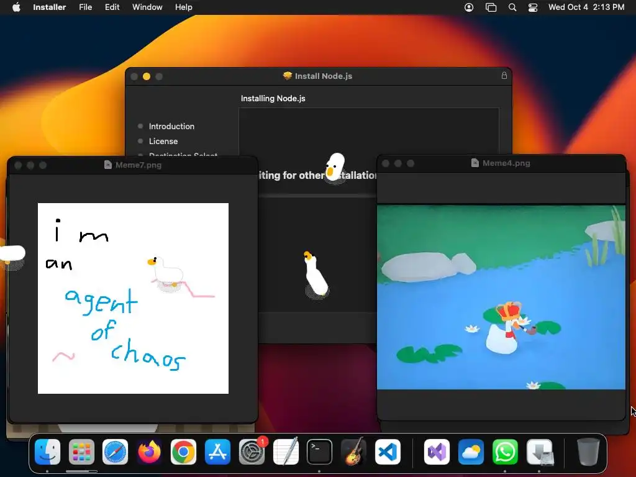Click the Stage Manager windows icon in menu bar
636x477 pixels.
click(491, 7)
